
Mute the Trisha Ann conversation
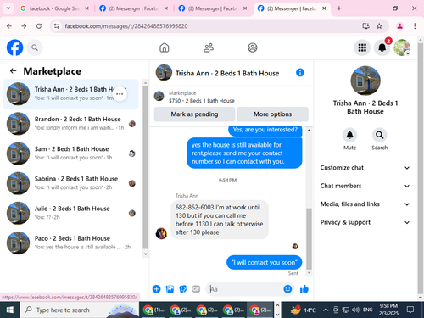pyautogui.click(x=349, y=135)
